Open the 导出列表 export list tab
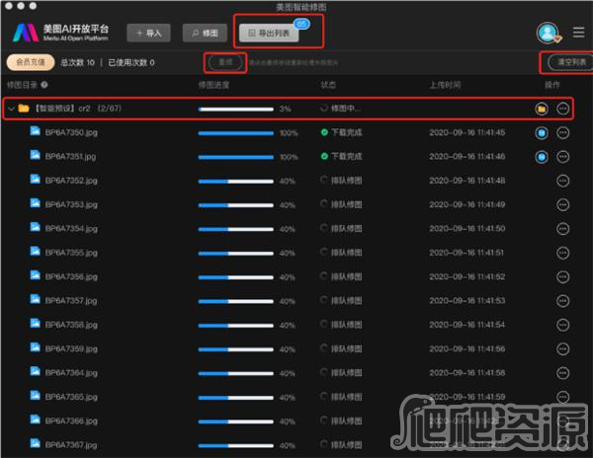 tap(269, 33)
